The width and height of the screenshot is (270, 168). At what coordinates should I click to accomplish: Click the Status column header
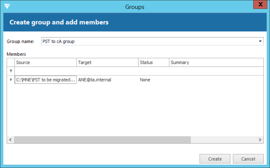tap(154, 62)
